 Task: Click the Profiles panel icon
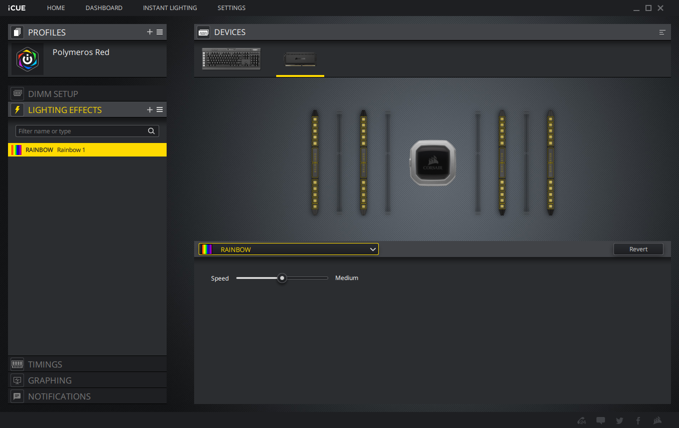tap(18, 32)
